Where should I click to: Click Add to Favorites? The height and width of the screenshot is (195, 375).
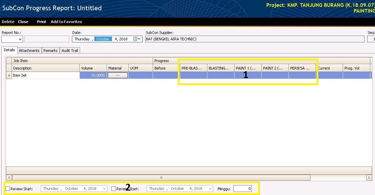pyautogui.click(x=66, y=22)
